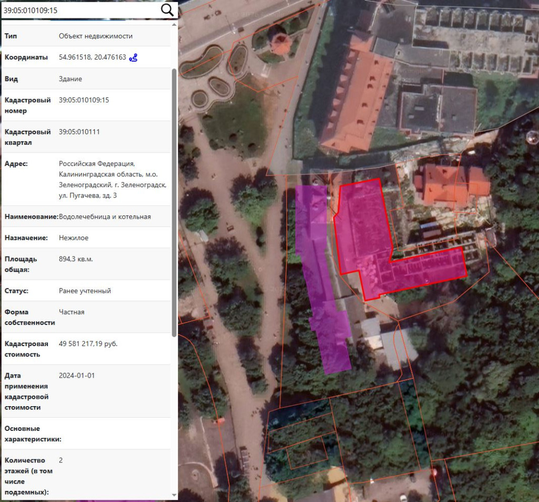Screen dimensions: 539x502
Task: Click the panel scrollbar up arrow
Action: (174, 25)
